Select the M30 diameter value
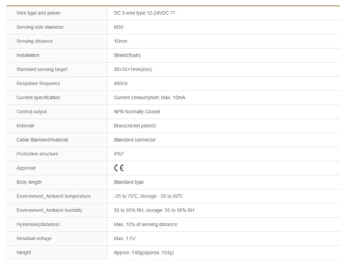Image resolution: width=340 pixels, height=260 pixels. click(x=119, y=27)
